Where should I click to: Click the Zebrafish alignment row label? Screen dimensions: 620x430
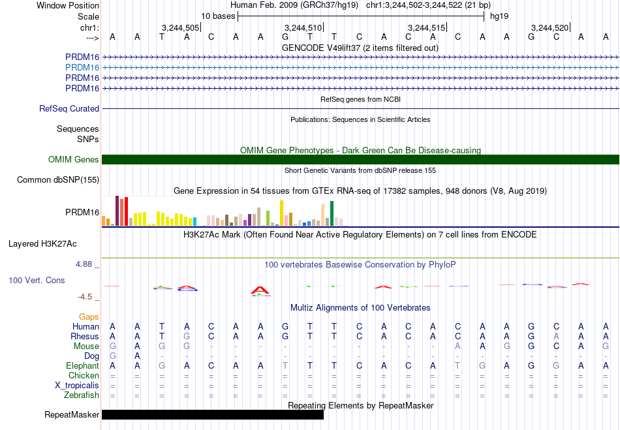click(82, 395)
